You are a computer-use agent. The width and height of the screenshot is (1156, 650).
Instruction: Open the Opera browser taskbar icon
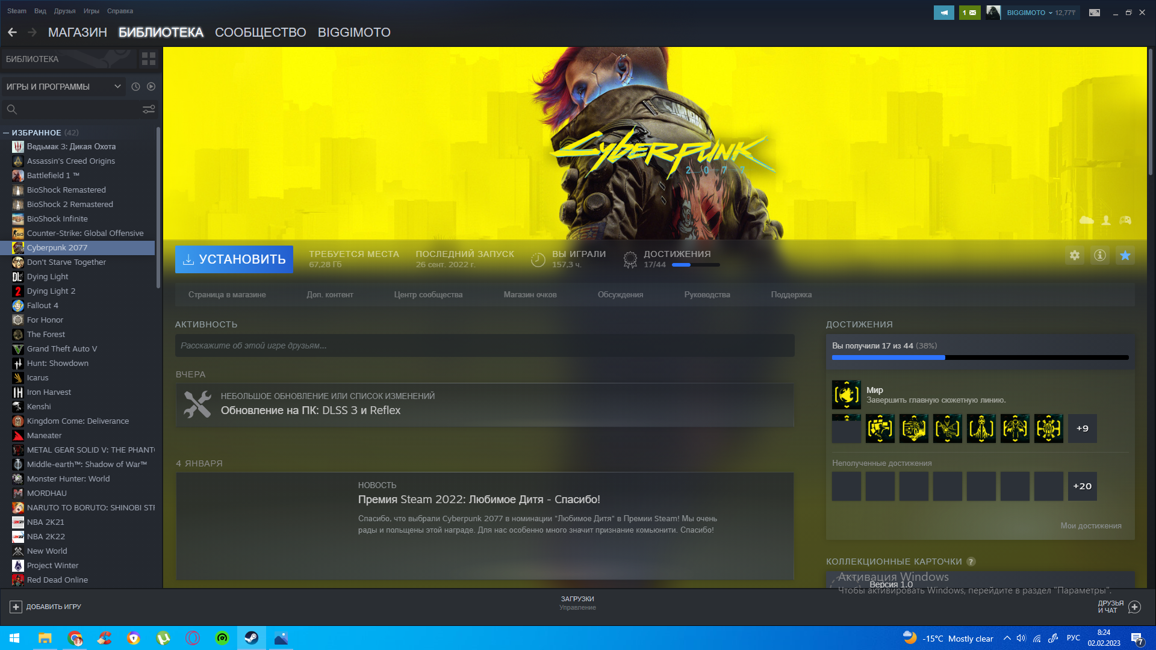193,638
